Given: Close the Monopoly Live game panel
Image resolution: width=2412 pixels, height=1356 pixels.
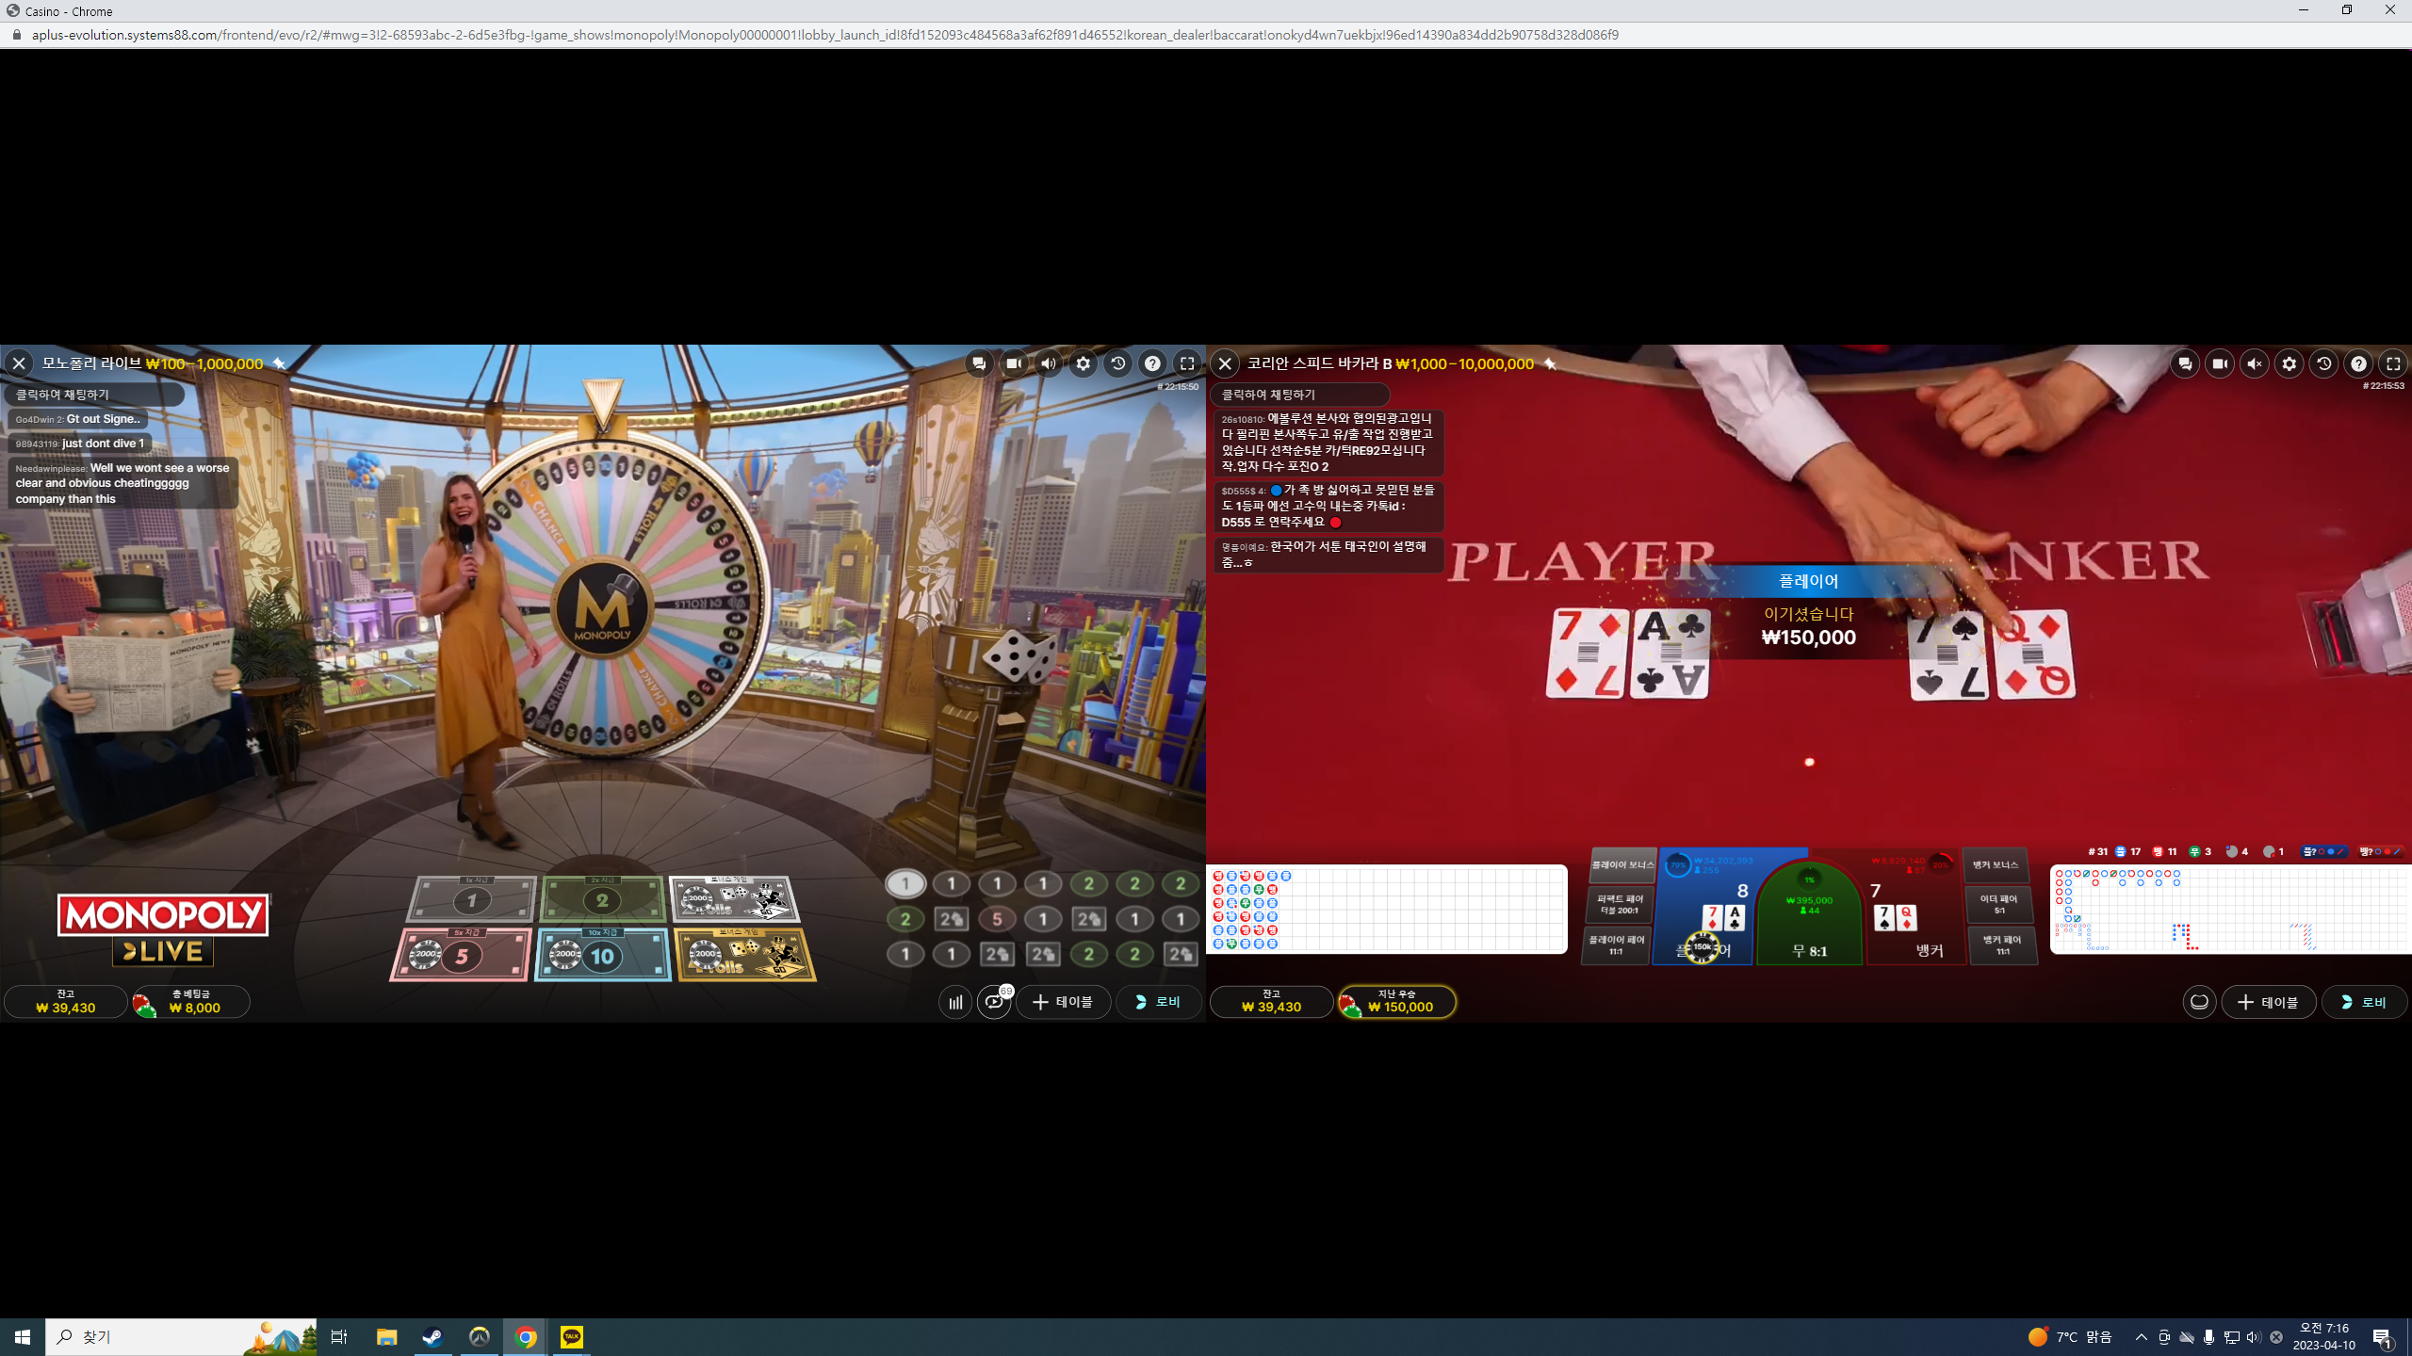Looking at the screenshot, I should click(x=19, y=363).
